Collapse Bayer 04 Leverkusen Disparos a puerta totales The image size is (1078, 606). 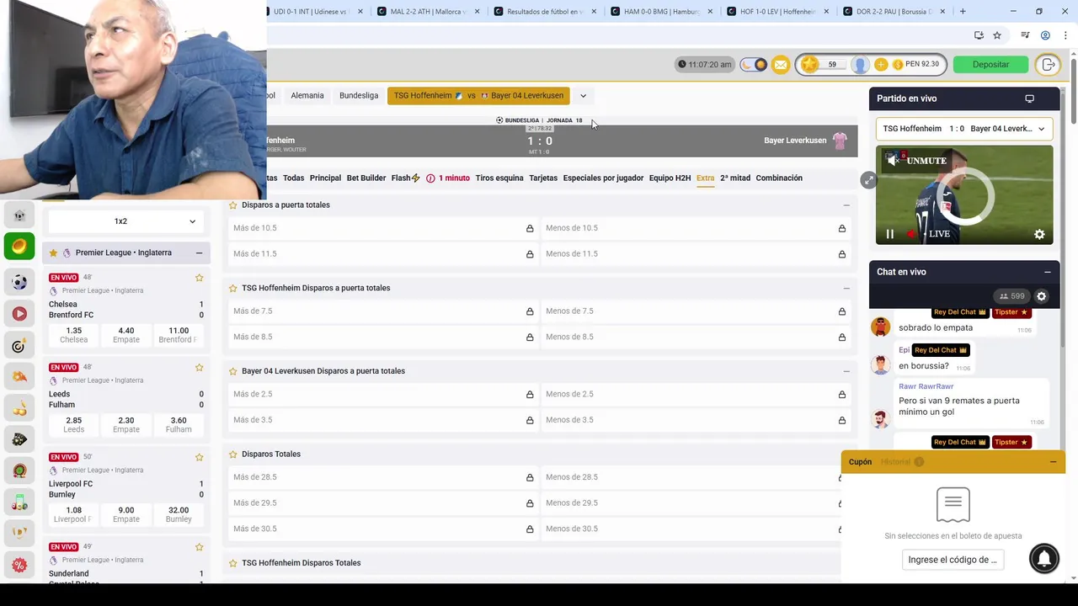[846, 371]
